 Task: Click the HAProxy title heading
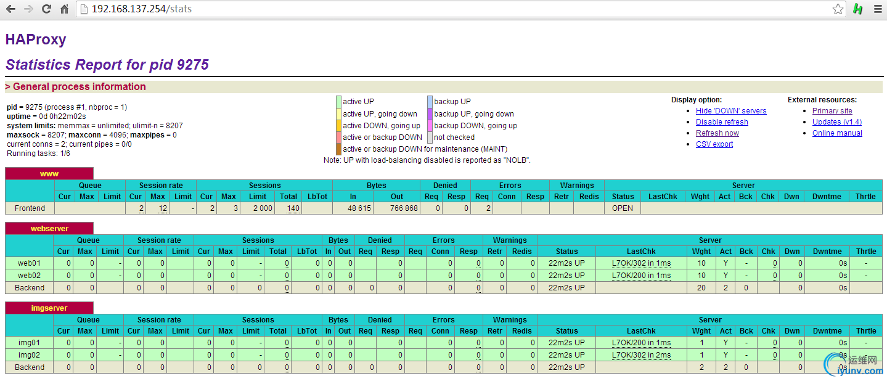(x=36, y=39)
